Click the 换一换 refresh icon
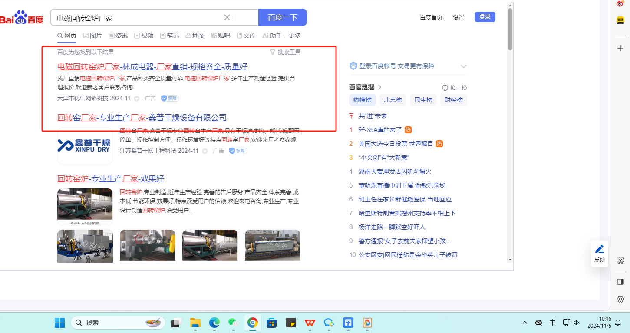Screen dimensions: 630x333 pos(445,88)
